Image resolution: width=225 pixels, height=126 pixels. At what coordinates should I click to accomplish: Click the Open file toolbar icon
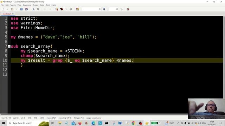click(x=12, y=9)
